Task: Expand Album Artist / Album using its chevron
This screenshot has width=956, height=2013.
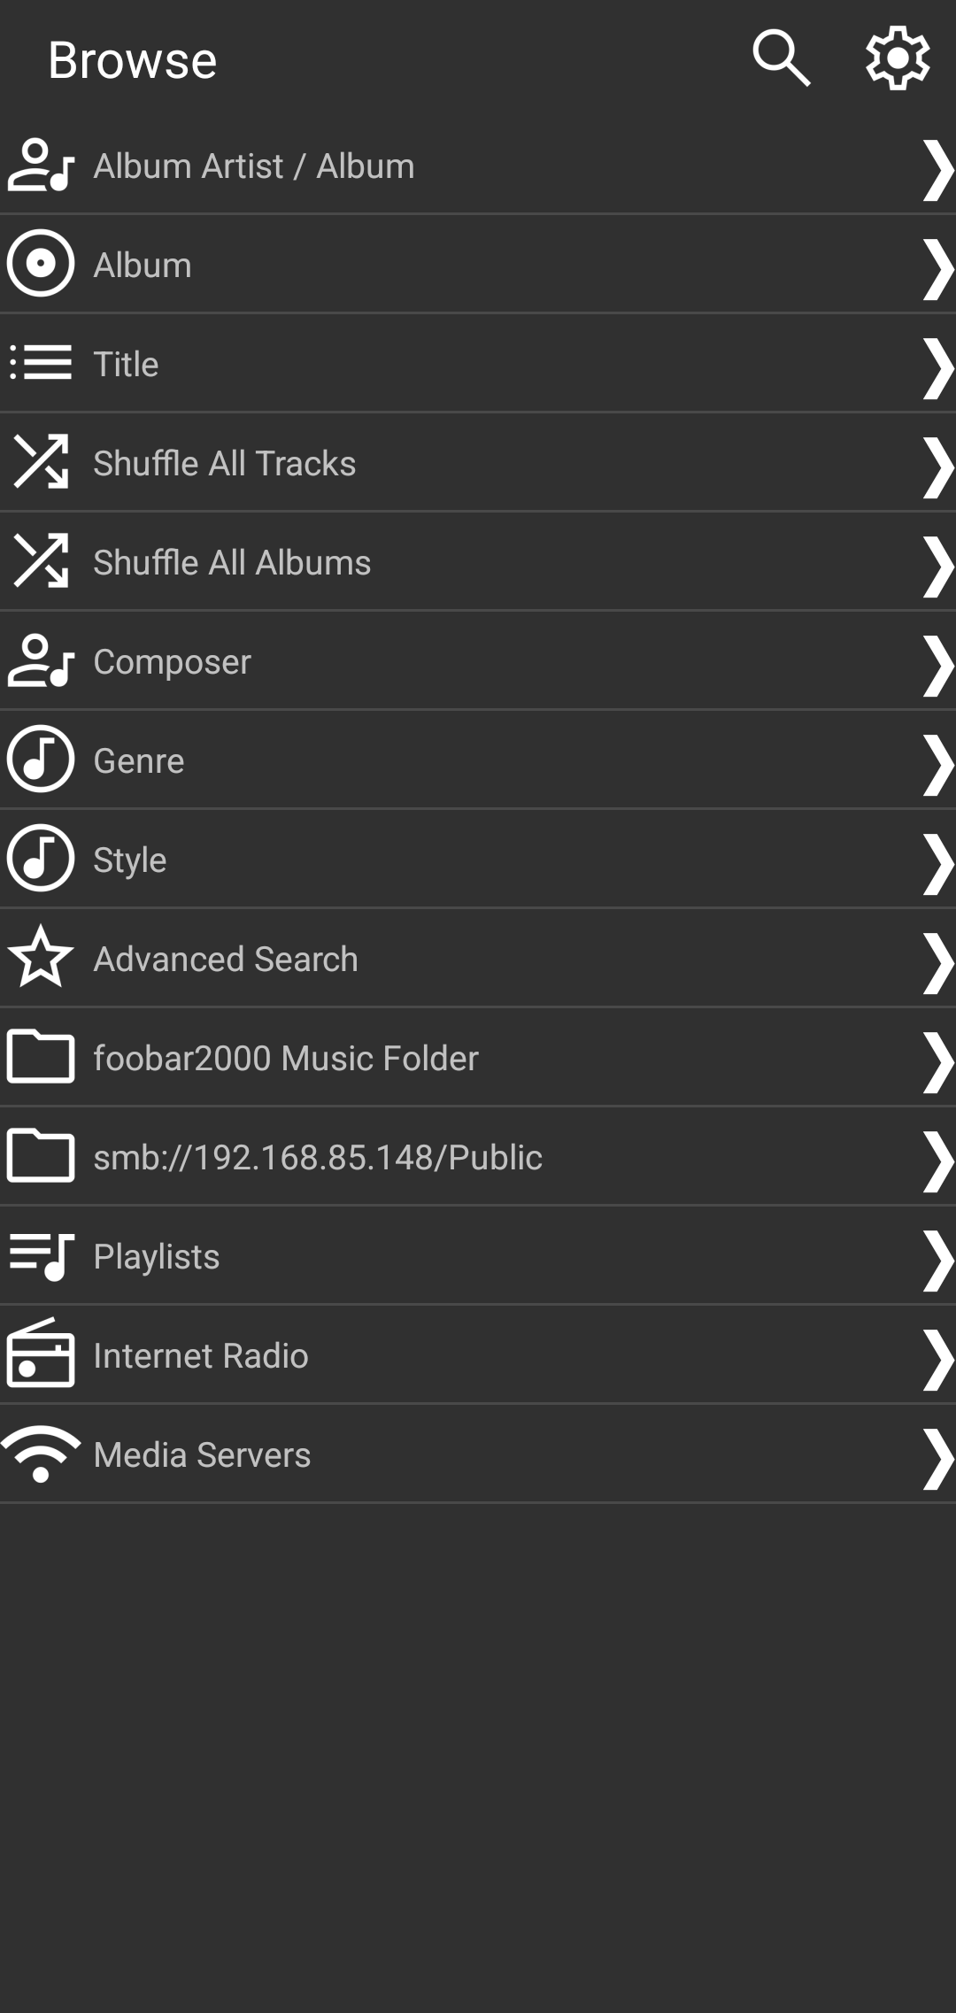Action: pos(937,168)
